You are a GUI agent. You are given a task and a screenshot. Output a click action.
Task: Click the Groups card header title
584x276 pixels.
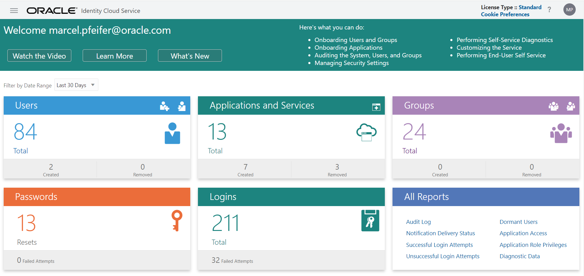[419, 105]
